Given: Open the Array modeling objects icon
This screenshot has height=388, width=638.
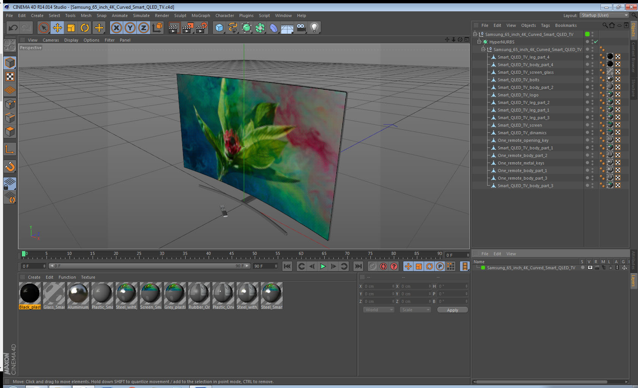Looking at the screenshot, I should pyautogui.click(x=260, y=28).
